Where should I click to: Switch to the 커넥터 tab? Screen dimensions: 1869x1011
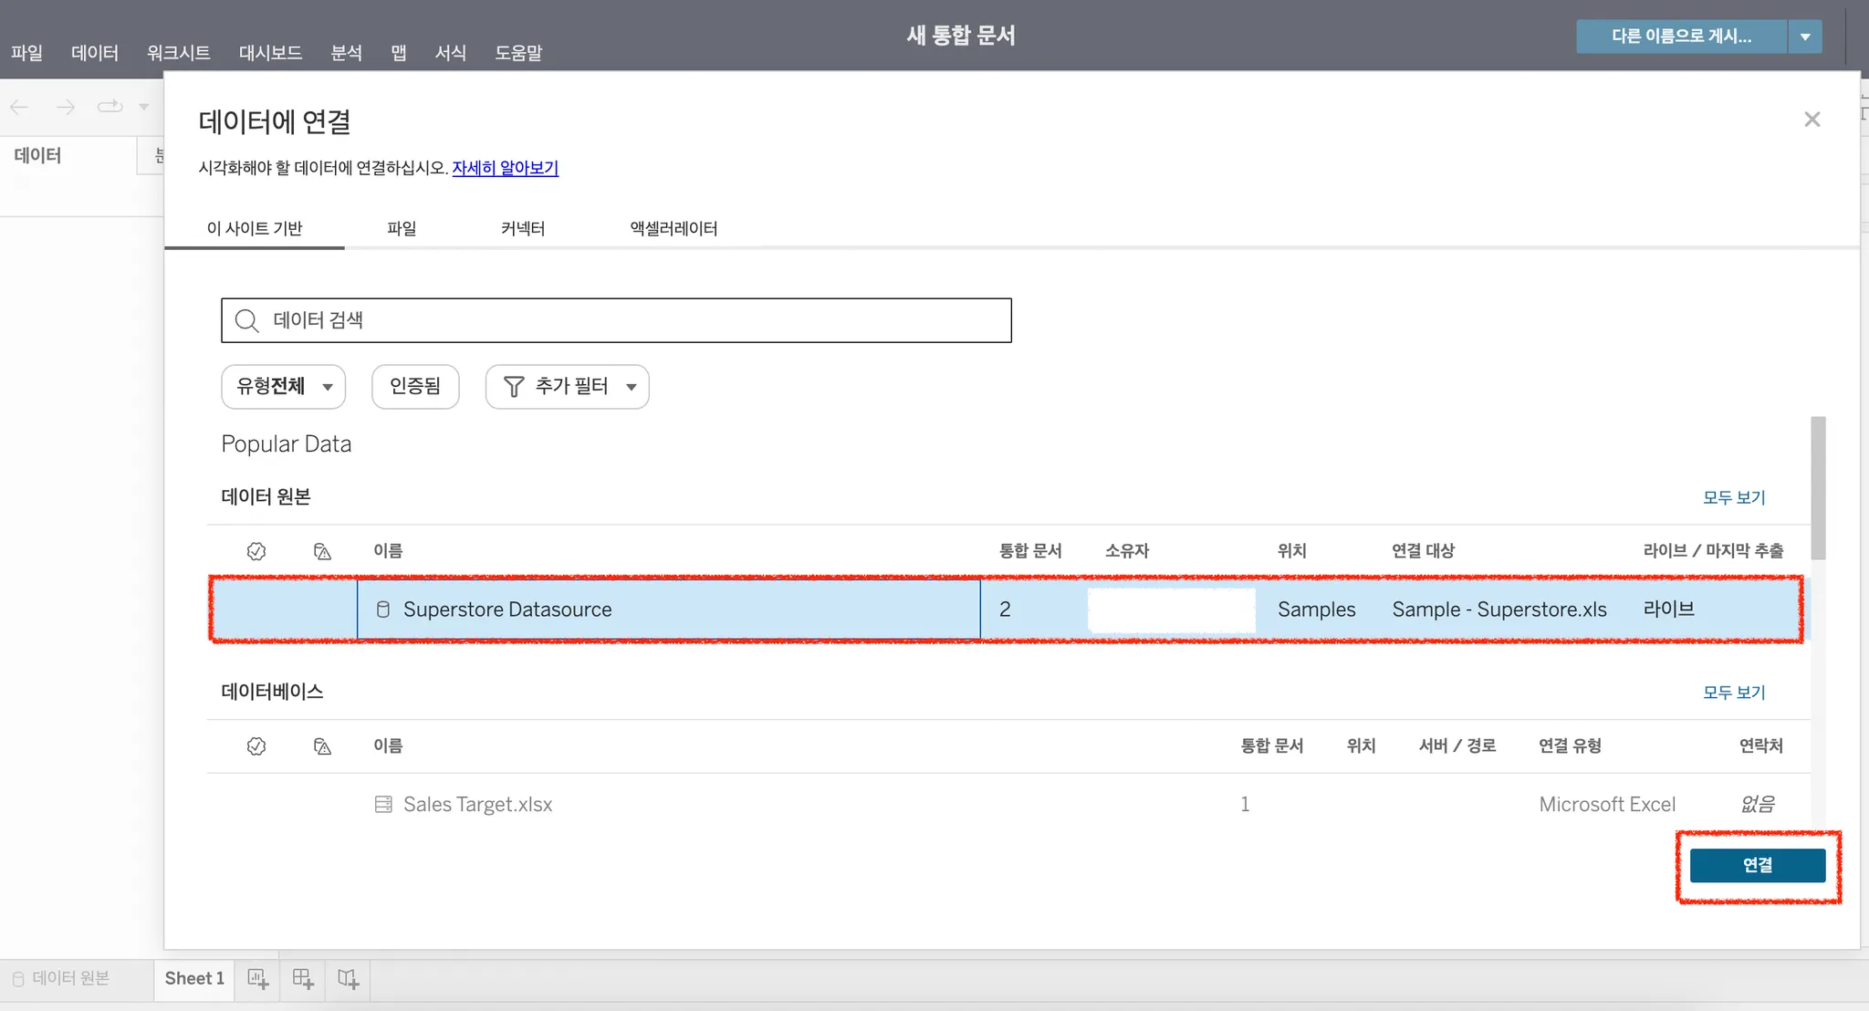[x=523, y=228]
